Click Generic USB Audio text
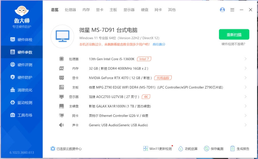Screen dimensions: 258x159 [x=118, y=125]
